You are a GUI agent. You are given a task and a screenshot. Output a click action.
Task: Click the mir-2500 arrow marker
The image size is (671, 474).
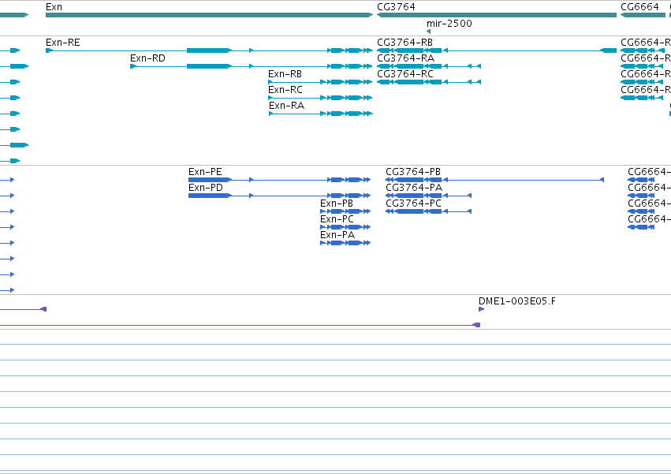pos(428,32)
